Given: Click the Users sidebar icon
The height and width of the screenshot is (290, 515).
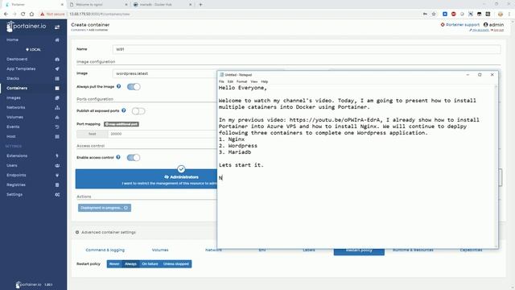Looking at the screenshot, I should tap(57, 165).
